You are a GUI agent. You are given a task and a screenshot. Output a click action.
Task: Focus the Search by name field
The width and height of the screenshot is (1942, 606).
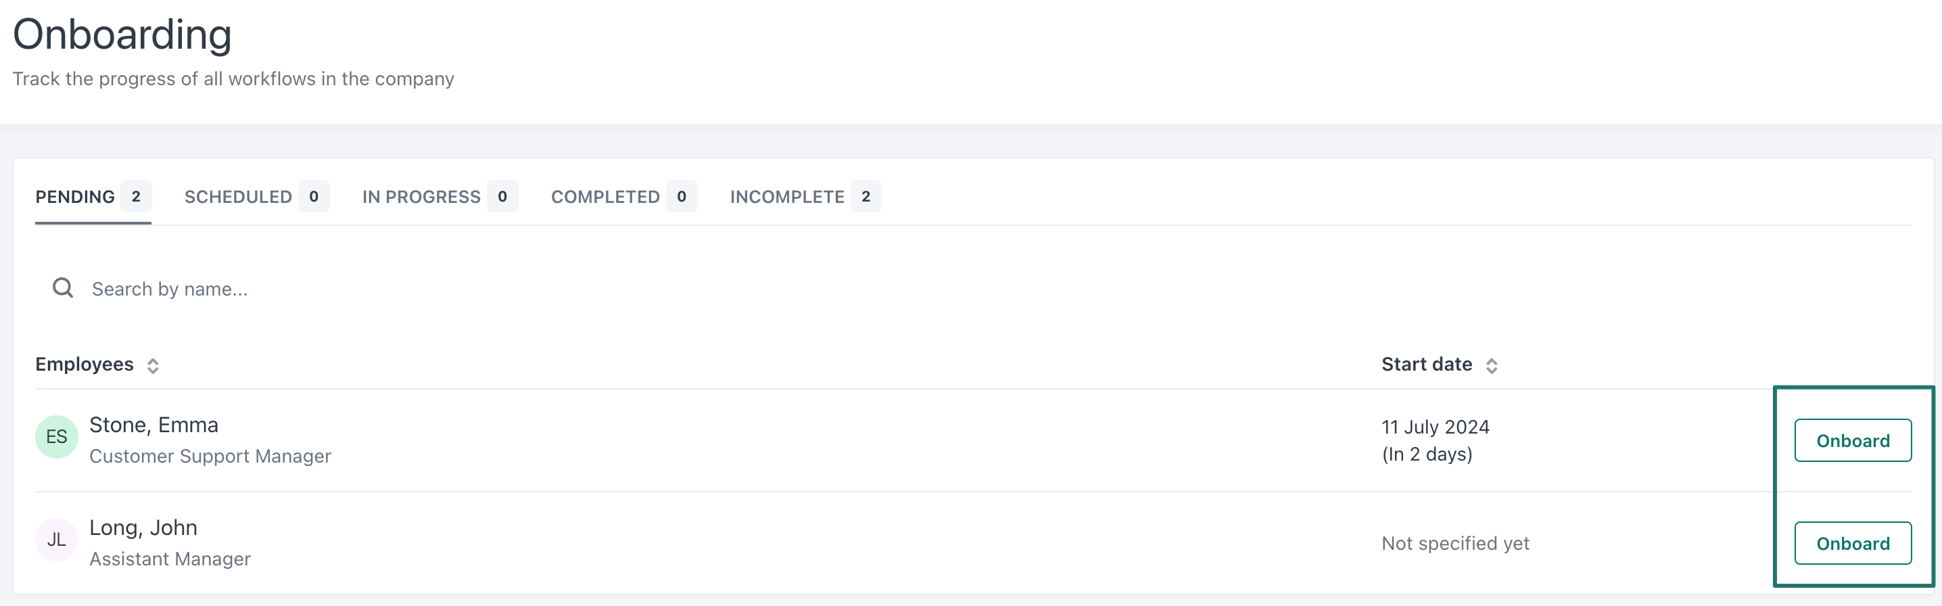click(302, 289)
